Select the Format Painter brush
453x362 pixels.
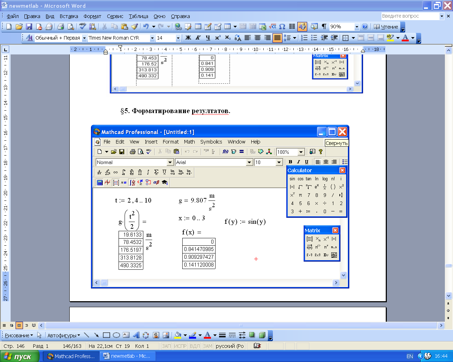[x=134, y=27]
